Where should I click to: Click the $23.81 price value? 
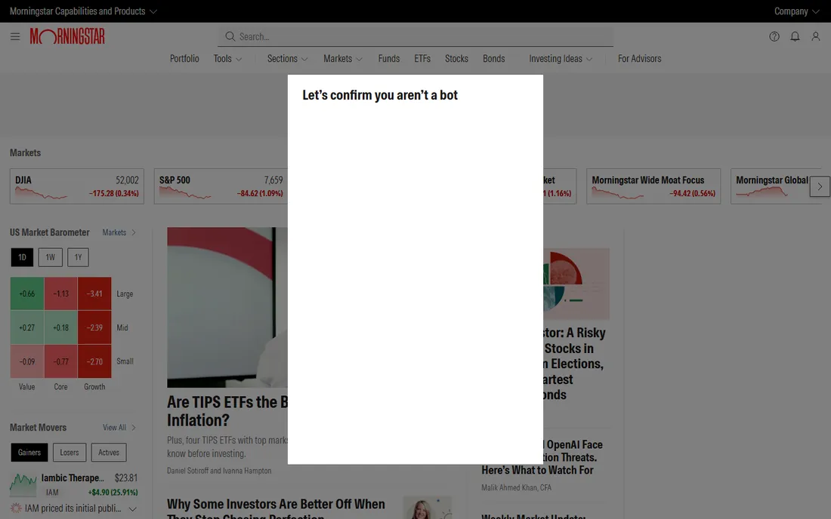tap(126, 478)
